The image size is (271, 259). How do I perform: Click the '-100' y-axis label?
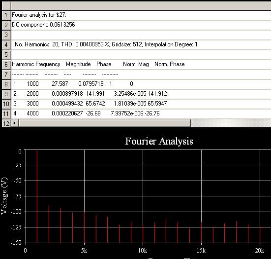pos(16,212)
